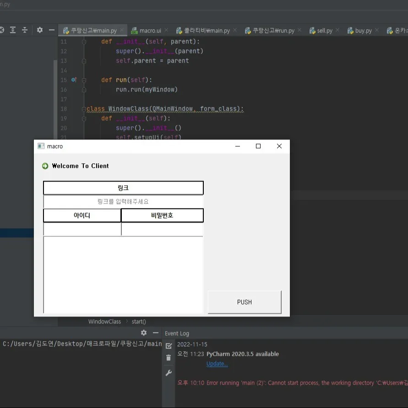This screenshot has height=408, width=408.
Task: Close the 쿠팡신고\main.py tab
Action: point(122,30)
